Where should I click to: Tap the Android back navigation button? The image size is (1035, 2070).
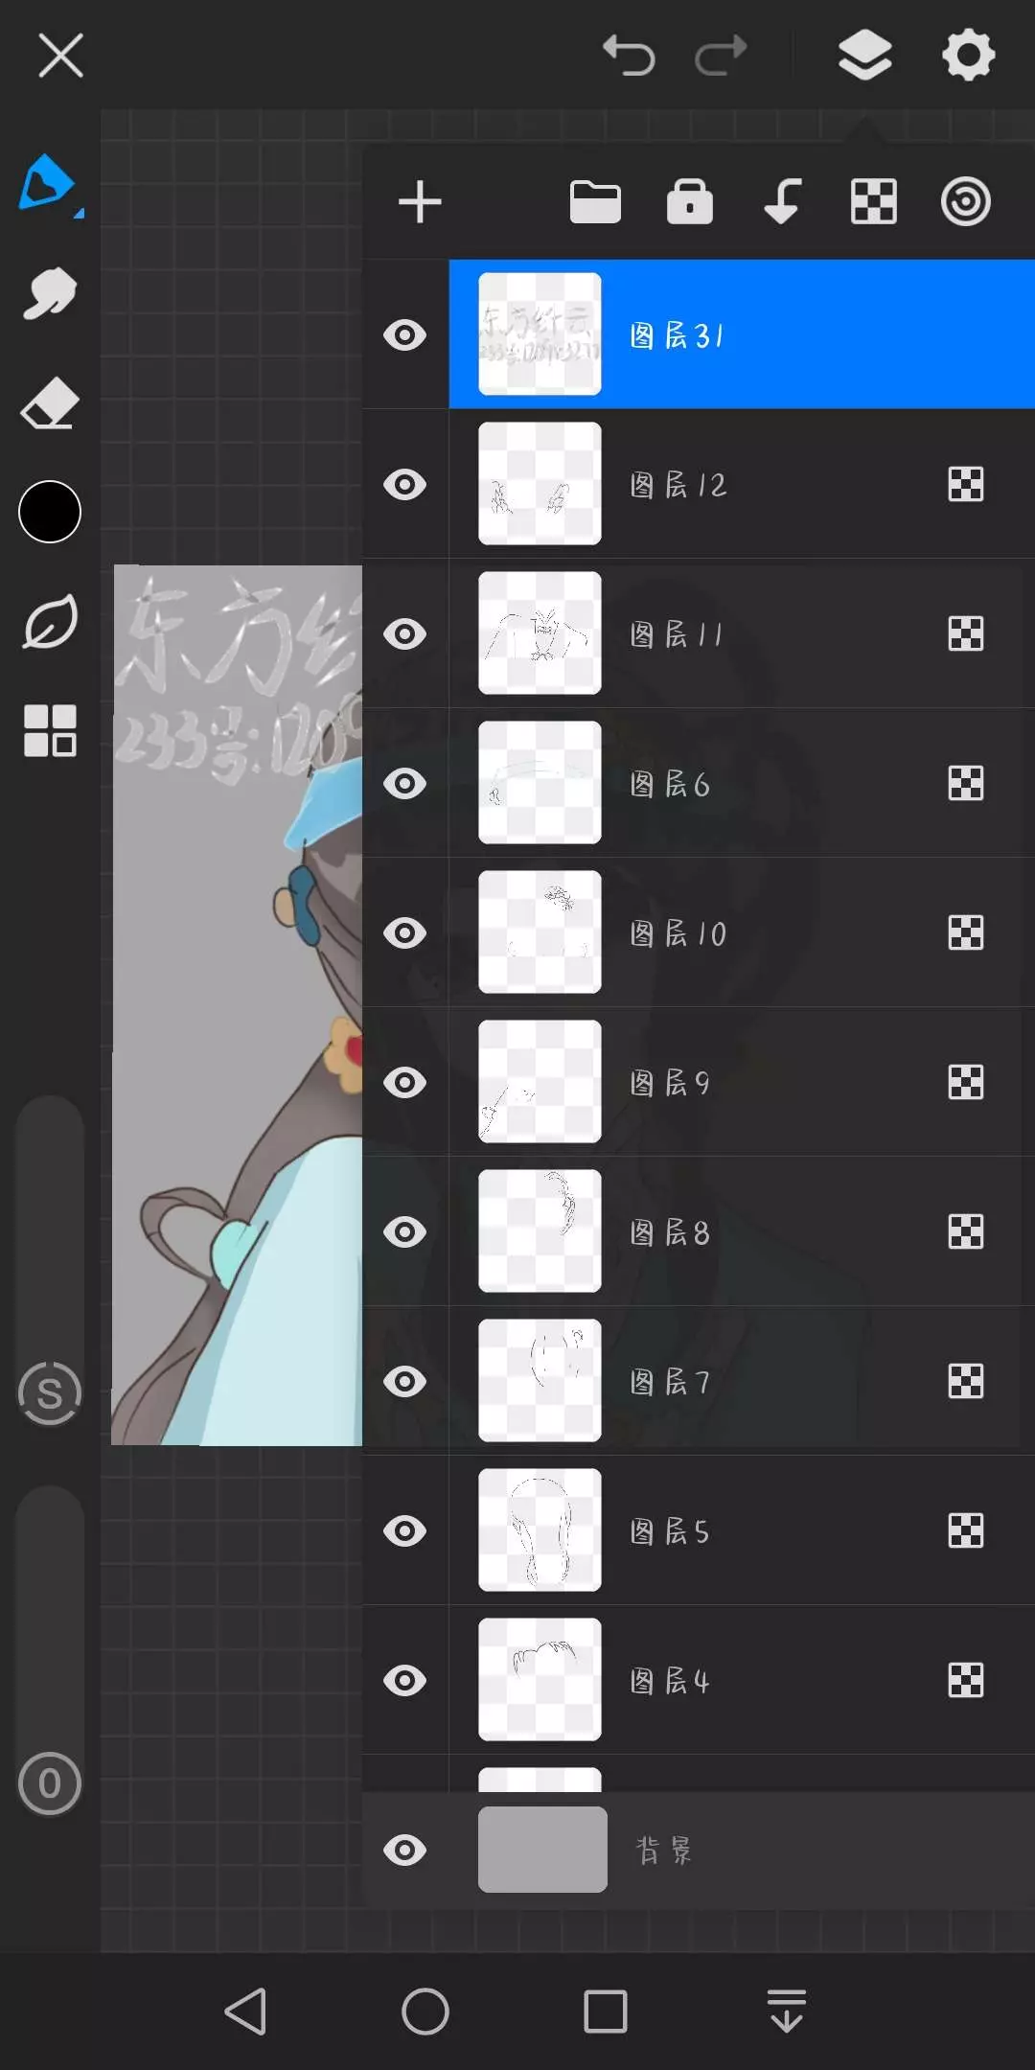(x=245, y=2011)
